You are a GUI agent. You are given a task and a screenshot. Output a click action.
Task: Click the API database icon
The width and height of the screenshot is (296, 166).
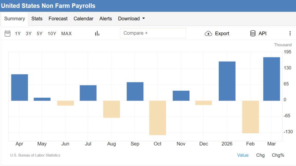[x=253, y=33]
